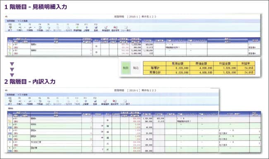Click yellow hierarchy icon in first 2階層目 grid row
Screen dimensions: 269x159
tap(10, 121)
